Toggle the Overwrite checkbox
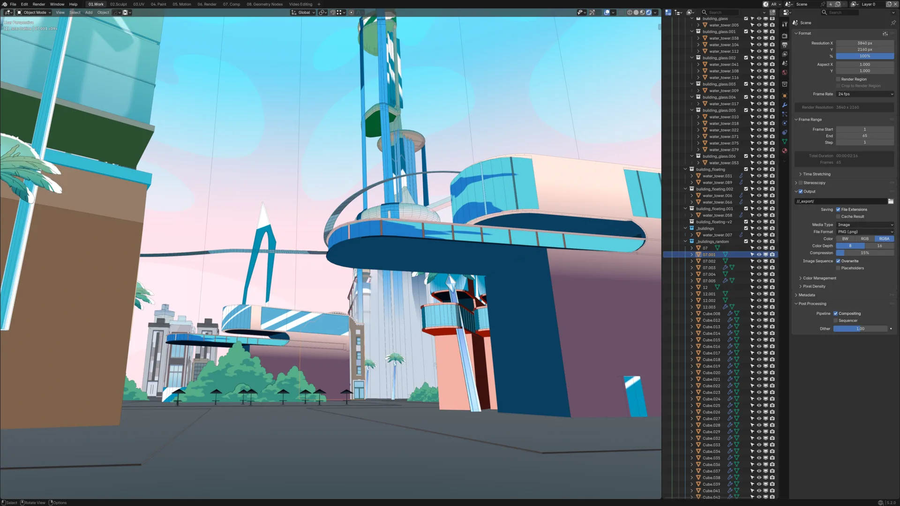Screen dimensions: 900x506 point(838,261)
